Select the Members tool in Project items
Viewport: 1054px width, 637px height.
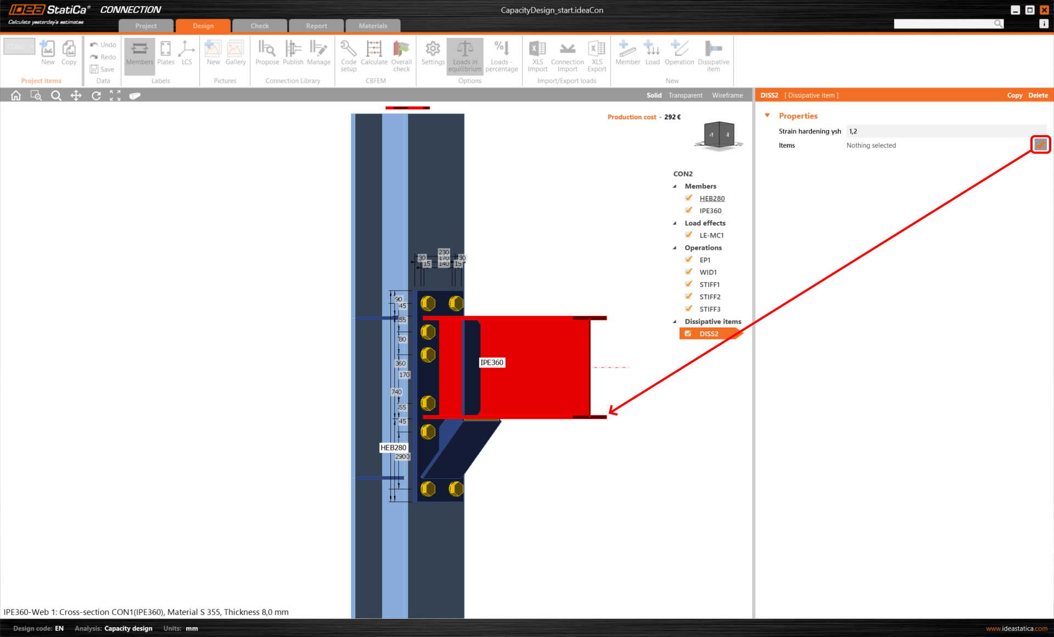[139, 55]
